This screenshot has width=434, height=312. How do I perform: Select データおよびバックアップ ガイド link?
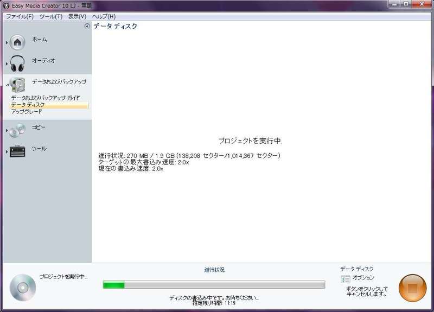(x=46, y=98)
